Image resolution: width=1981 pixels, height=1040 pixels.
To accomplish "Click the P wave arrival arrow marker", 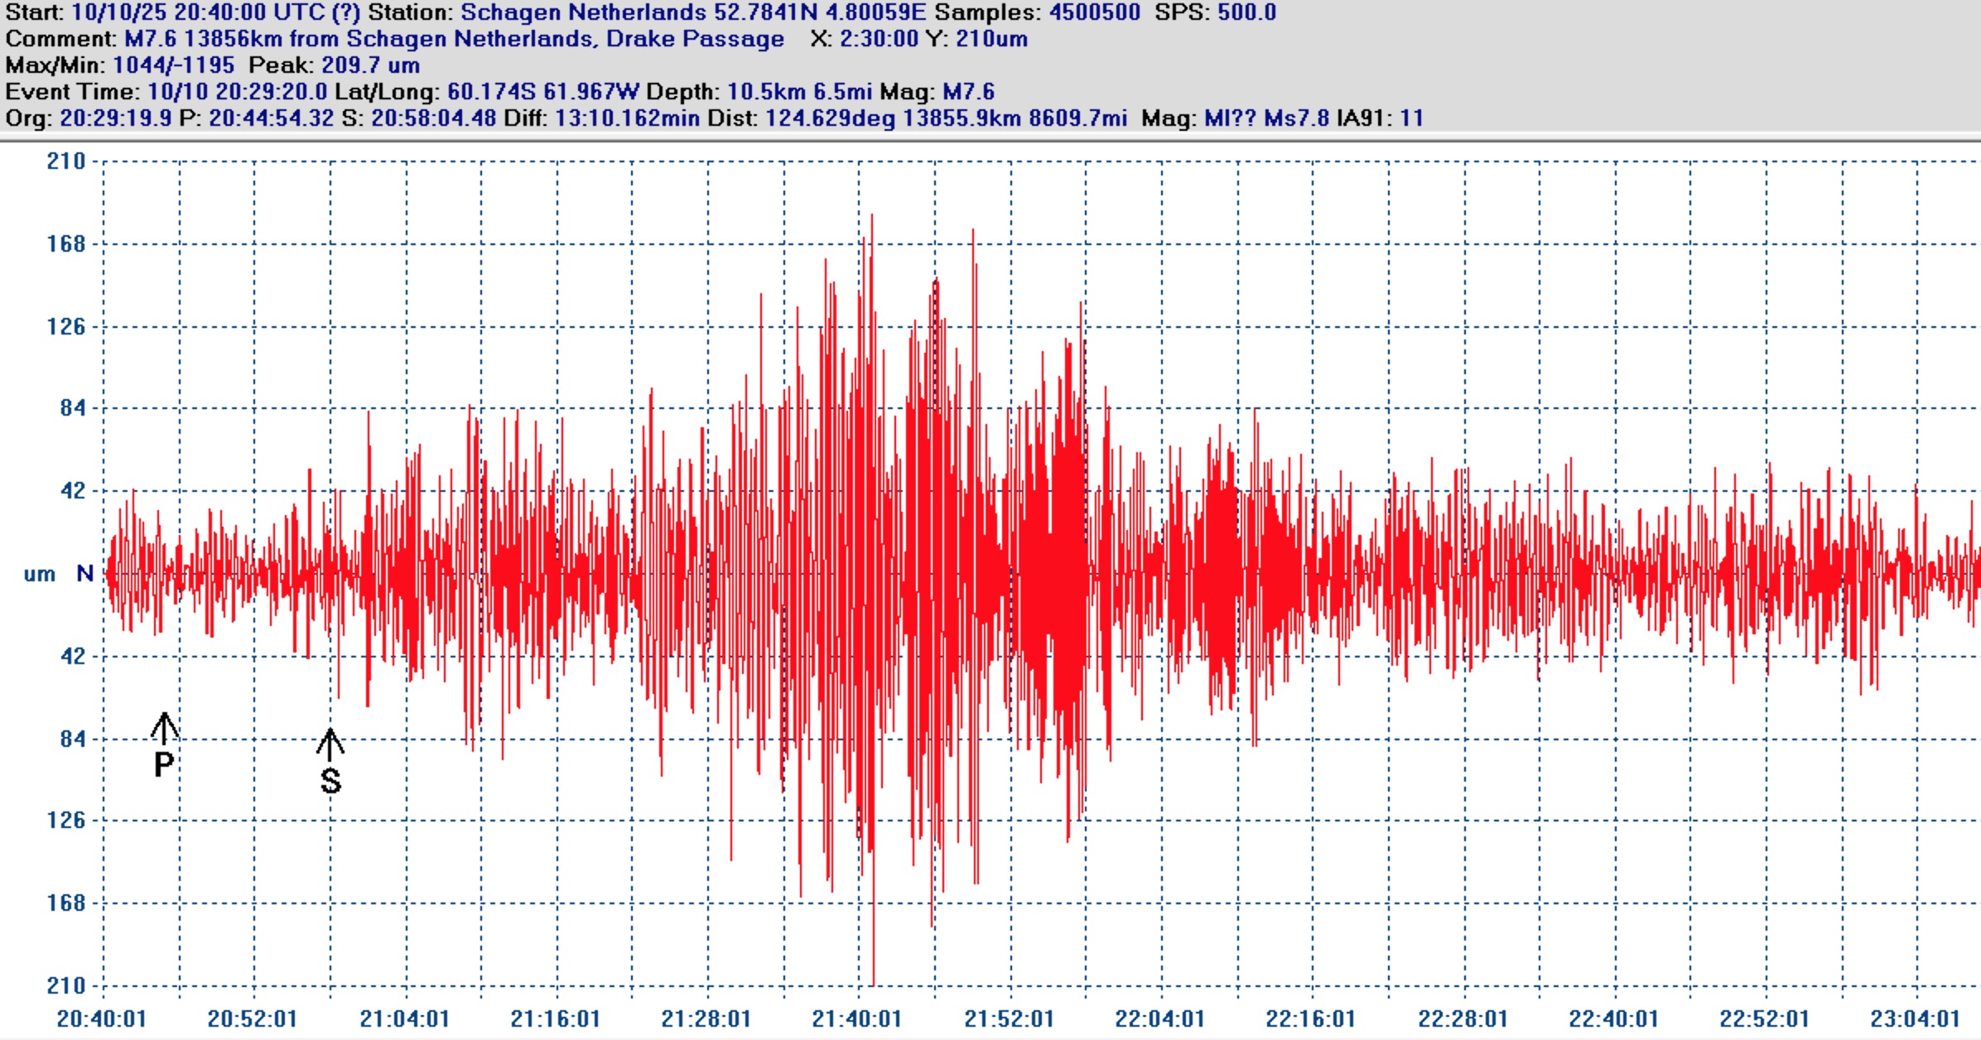I will point(164,728).
